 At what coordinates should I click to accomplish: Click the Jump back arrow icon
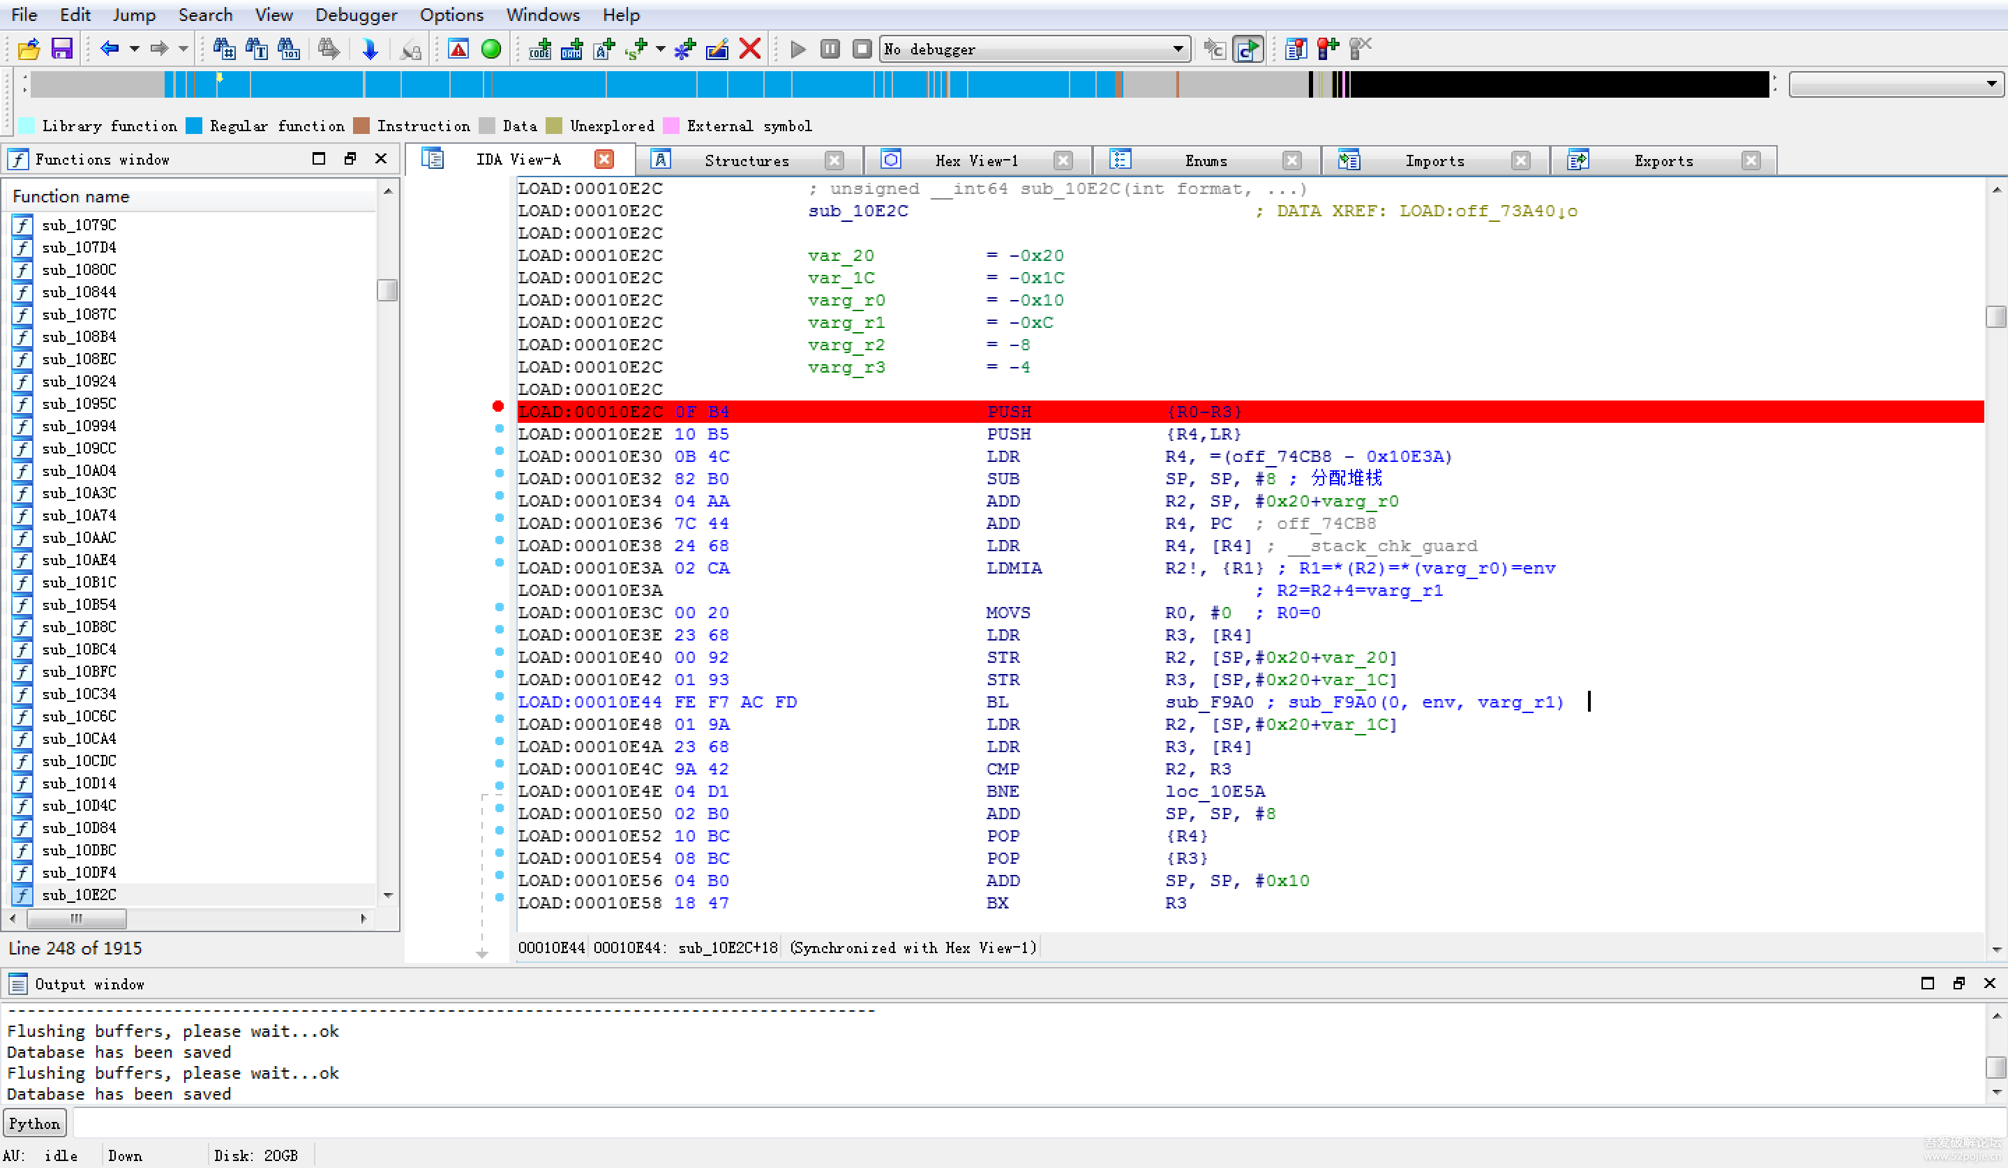coord(109,50)
